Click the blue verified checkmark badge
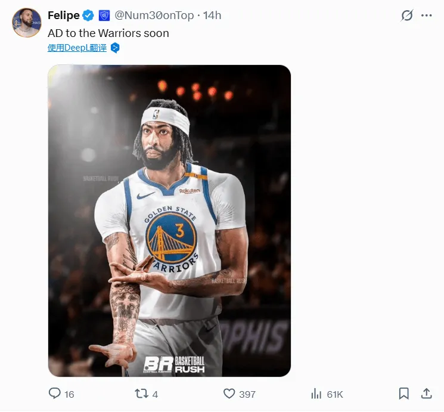 (88, 16)
